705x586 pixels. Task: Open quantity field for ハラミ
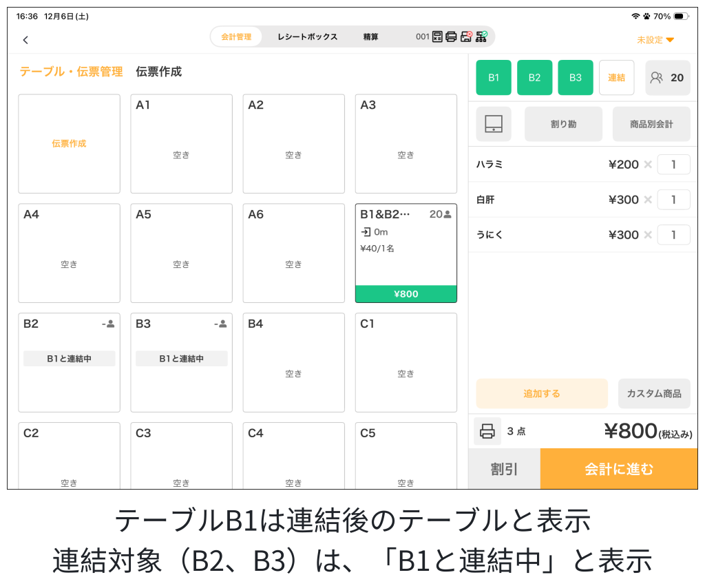673,165
